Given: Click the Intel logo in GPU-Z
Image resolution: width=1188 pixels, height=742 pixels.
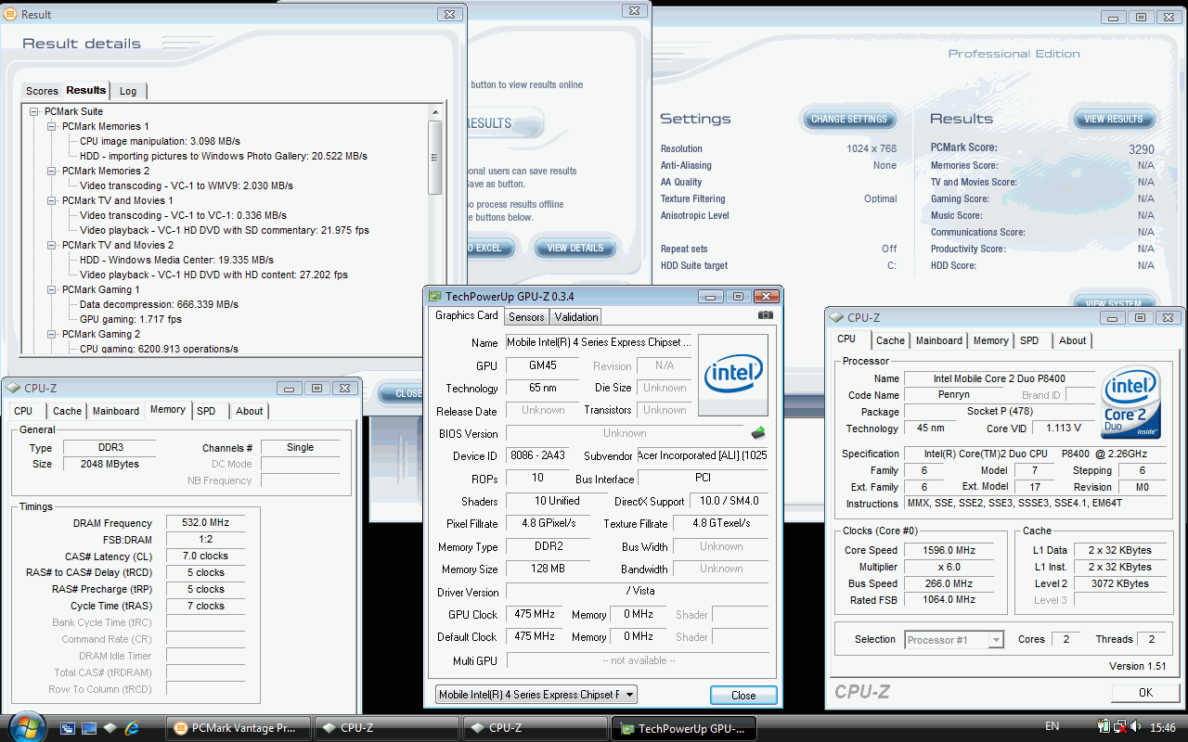Looking at the screenshot, I should pyautogui.click(x=733, y=374).
